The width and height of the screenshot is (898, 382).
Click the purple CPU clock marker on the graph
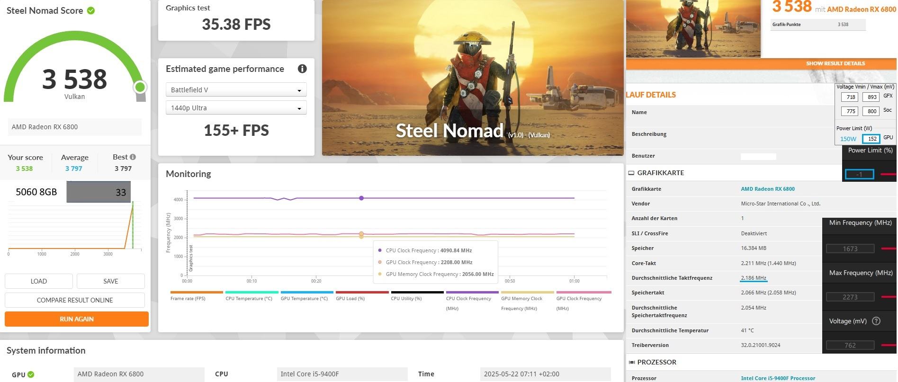pos(361,198)
